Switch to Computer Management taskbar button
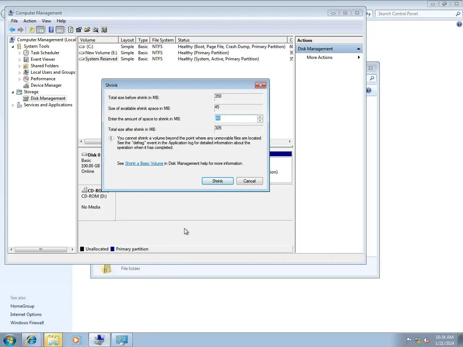The width and height of the screenshot is (463, 347). (x=99, y=340)
